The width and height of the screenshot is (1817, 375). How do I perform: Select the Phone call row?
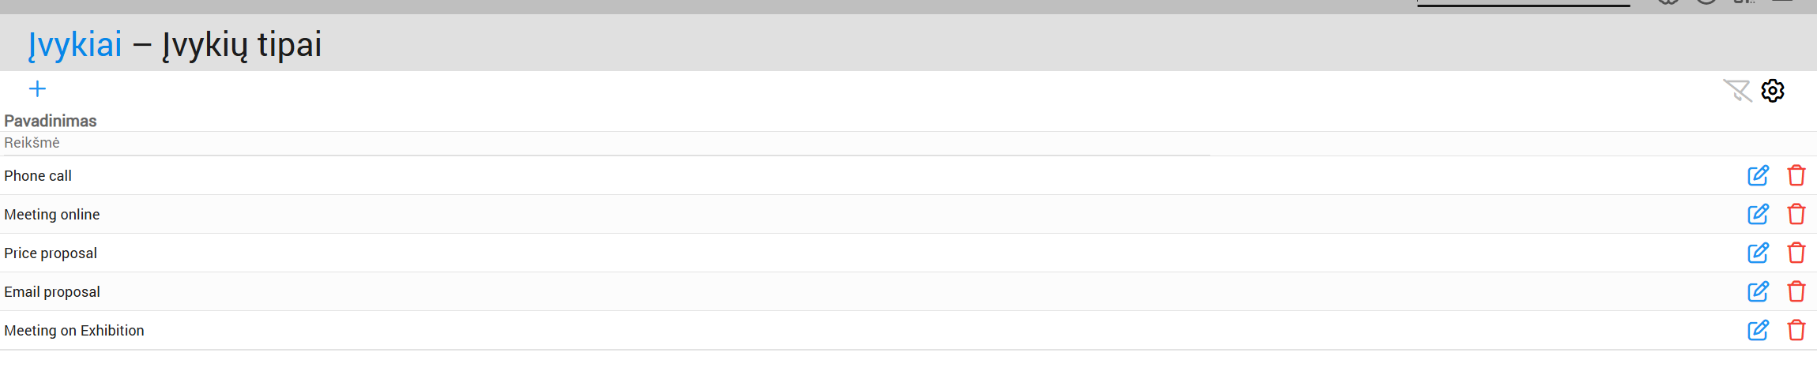click(x=38, y=176)
